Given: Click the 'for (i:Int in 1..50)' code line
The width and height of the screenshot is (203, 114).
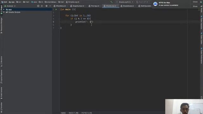Looking at the screenshot, I should pyautogui.click(x=78, y=16).
